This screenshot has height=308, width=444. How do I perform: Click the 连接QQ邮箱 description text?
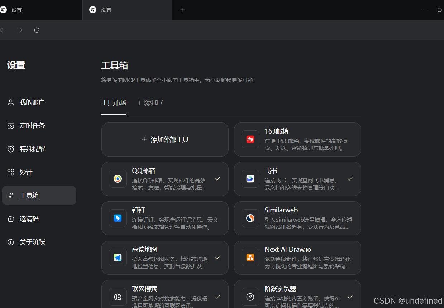[169, 184]
